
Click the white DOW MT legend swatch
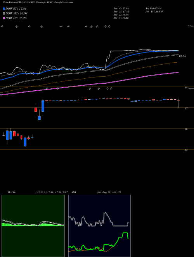[4, 14]
